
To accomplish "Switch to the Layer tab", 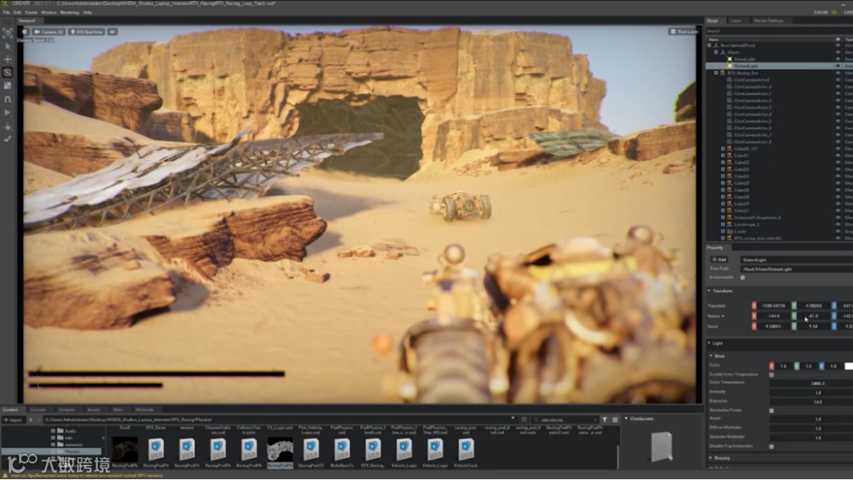I will tap(735, 21).
